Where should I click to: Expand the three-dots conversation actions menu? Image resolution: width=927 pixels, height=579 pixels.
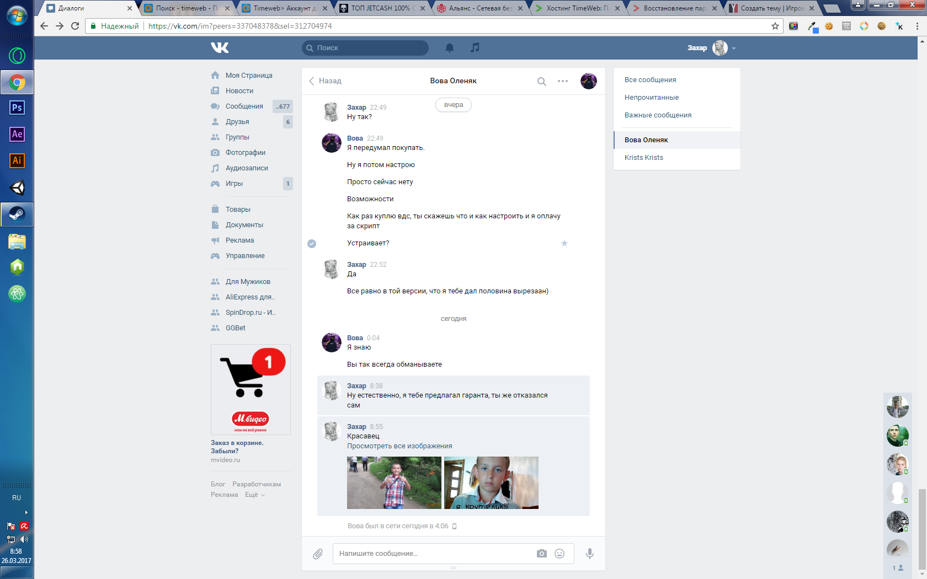562,81
